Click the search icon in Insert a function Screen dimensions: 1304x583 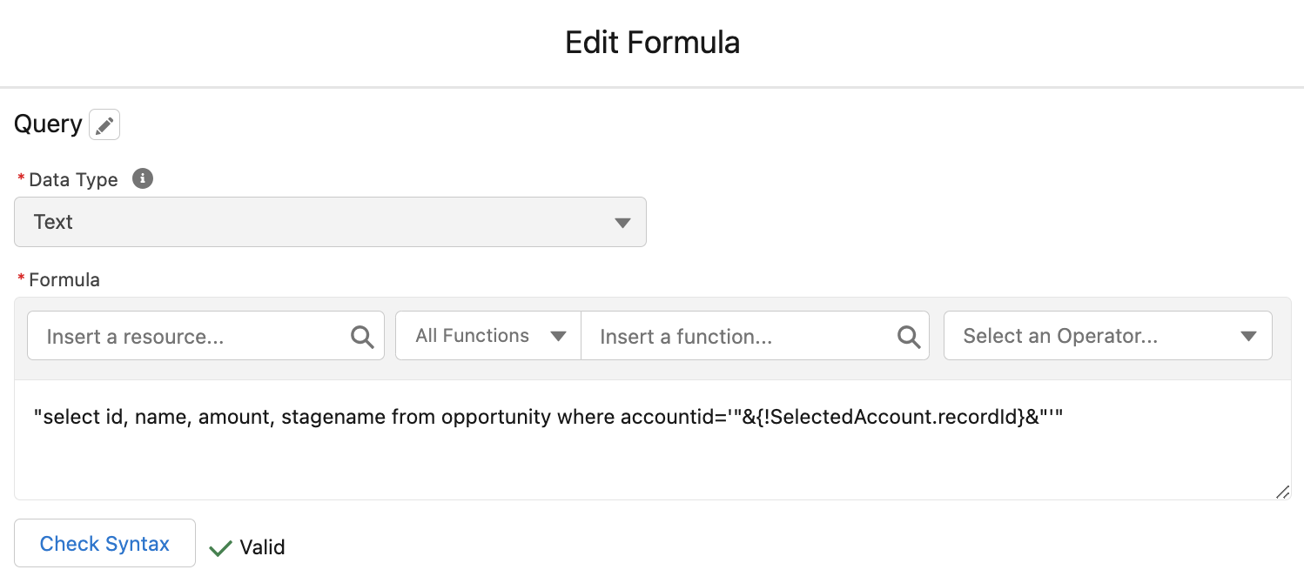point(909,336)
